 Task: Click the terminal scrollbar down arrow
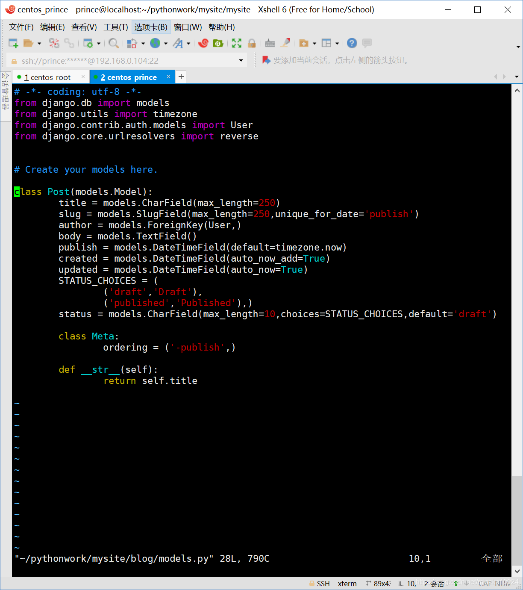517,571
